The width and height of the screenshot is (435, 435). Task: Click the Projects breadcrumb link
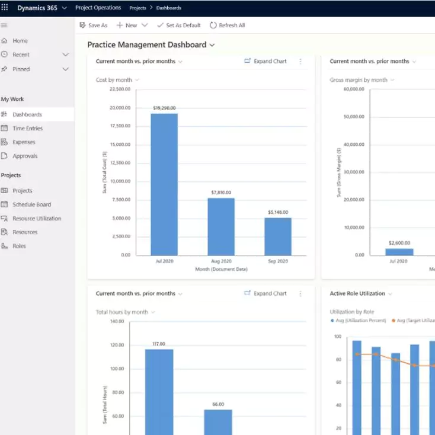137,8
